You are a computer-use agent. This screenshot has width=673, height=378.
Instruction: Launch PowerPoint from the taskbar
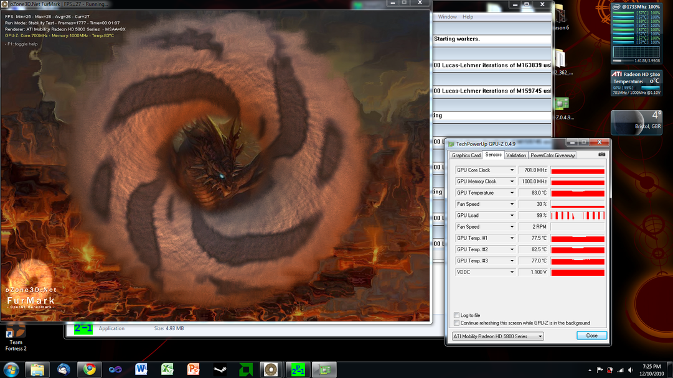point(194,369)
